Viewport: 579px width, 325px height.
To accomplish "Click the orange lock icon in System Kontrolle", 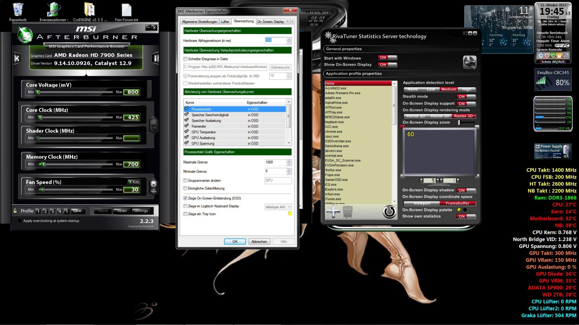I will pos(559,55).
